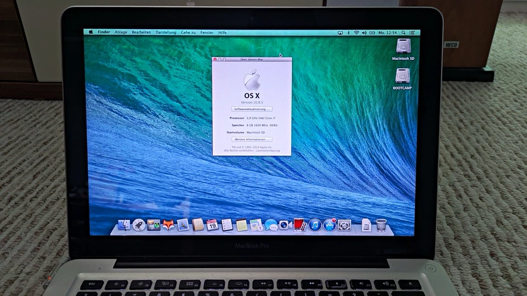Screen dimensions: 527x296
Task: Open Maps icon in the dock
Action: click(x=256, y=225)
